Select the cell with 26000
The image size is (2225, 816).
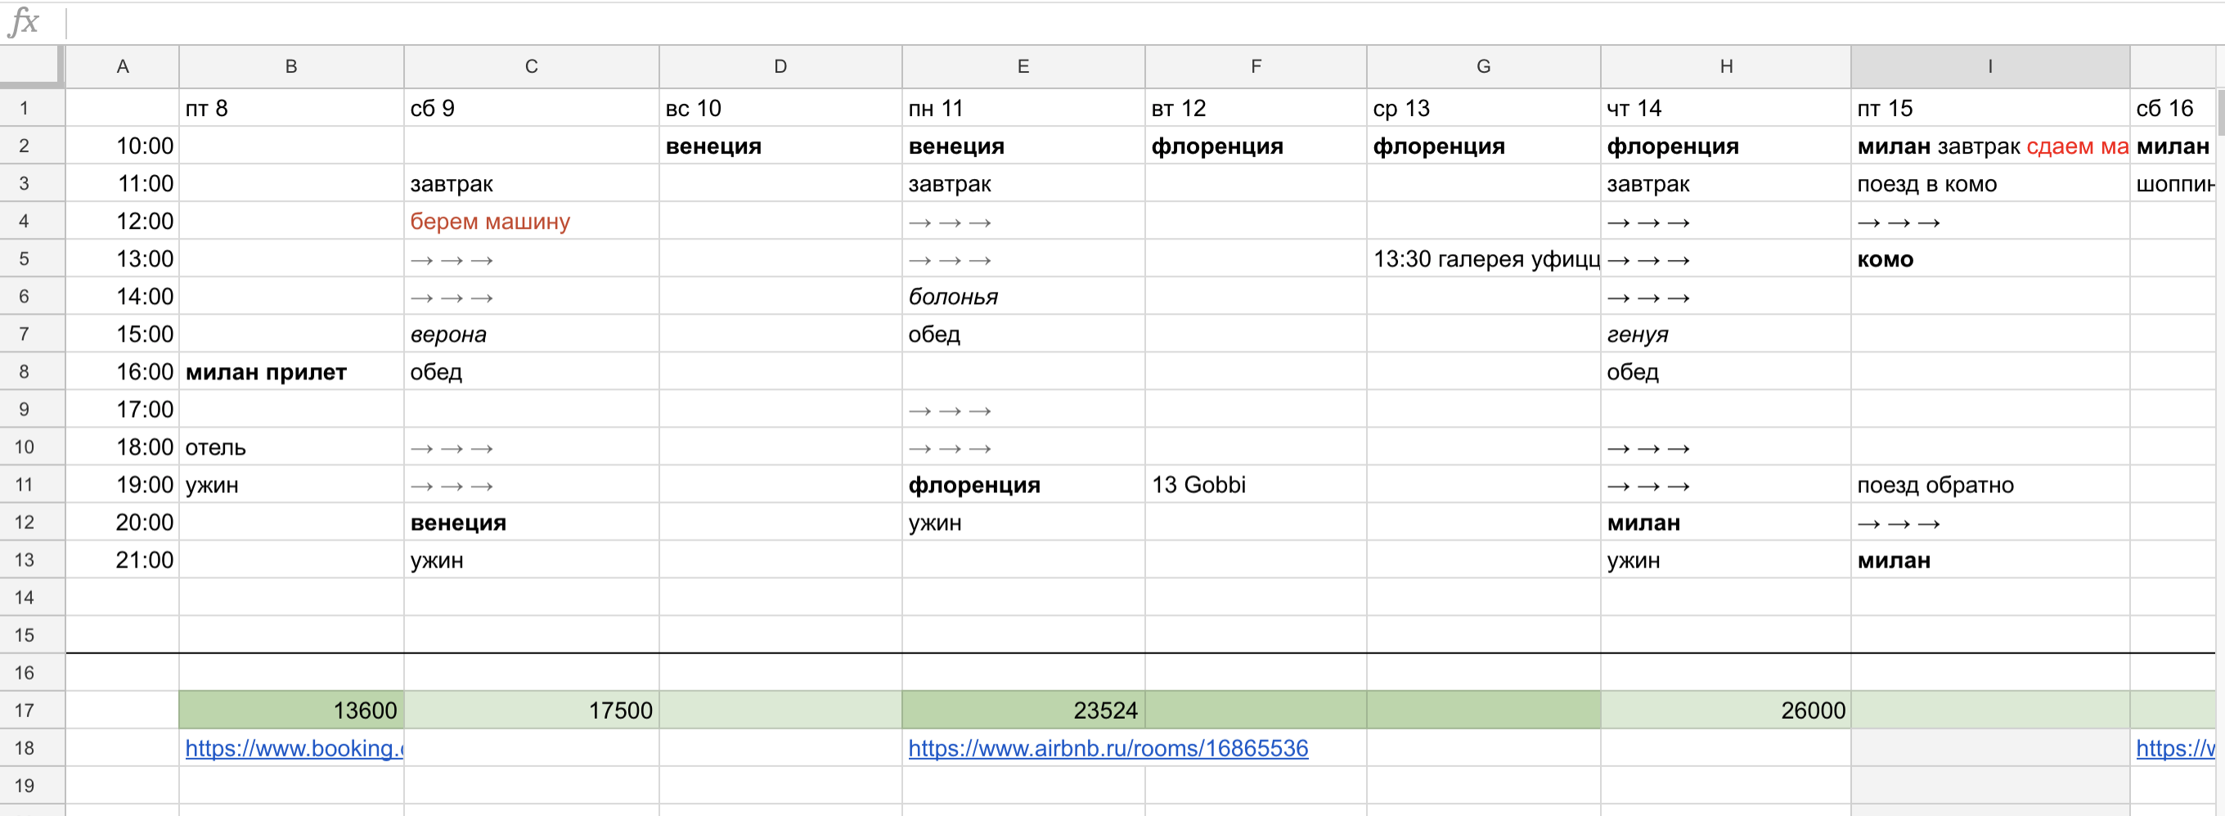click(1725, 710)
